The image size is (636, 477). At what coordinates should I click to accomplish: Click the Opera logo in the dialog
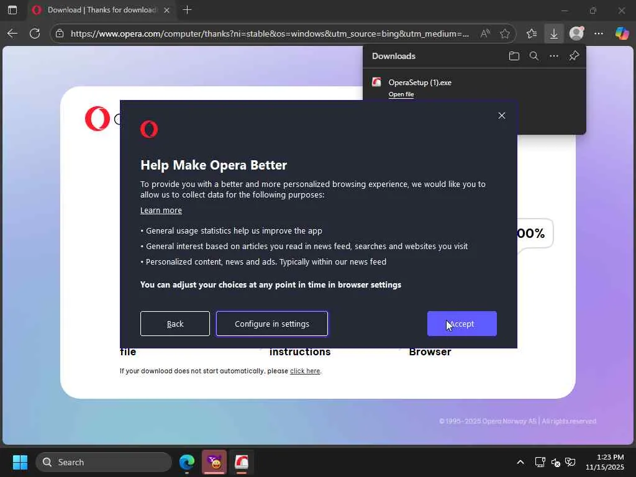pyautogui.click(x=149, y=129)
